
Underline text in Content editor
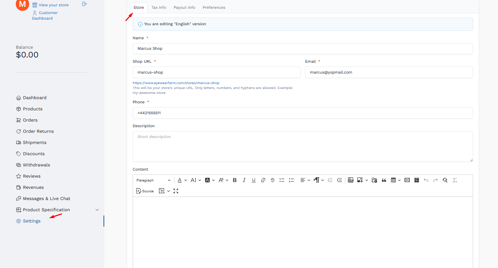coord(254,180)
